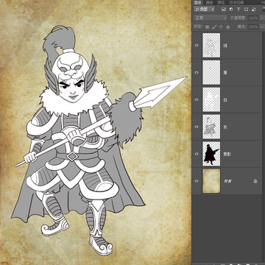265x265 pixels.
Task: Hide the 白 layer
Action: [x=197, y=99]
